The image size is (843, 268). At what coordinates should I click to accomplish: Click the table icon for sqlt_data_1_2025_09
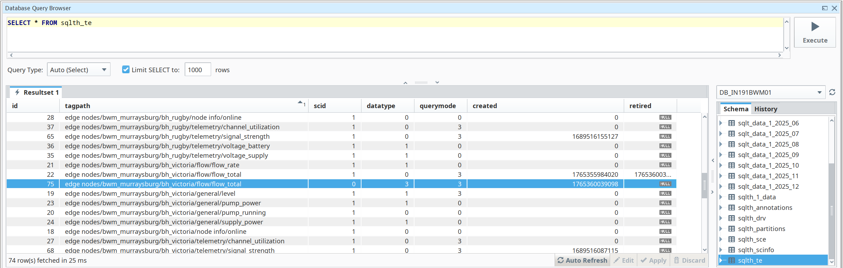tap(731, 155)
